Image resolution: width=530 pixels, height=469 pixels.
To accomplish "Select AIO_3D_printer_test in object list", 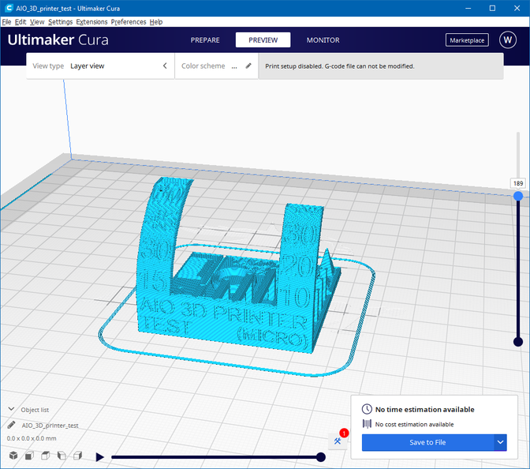I will [50, 426].
